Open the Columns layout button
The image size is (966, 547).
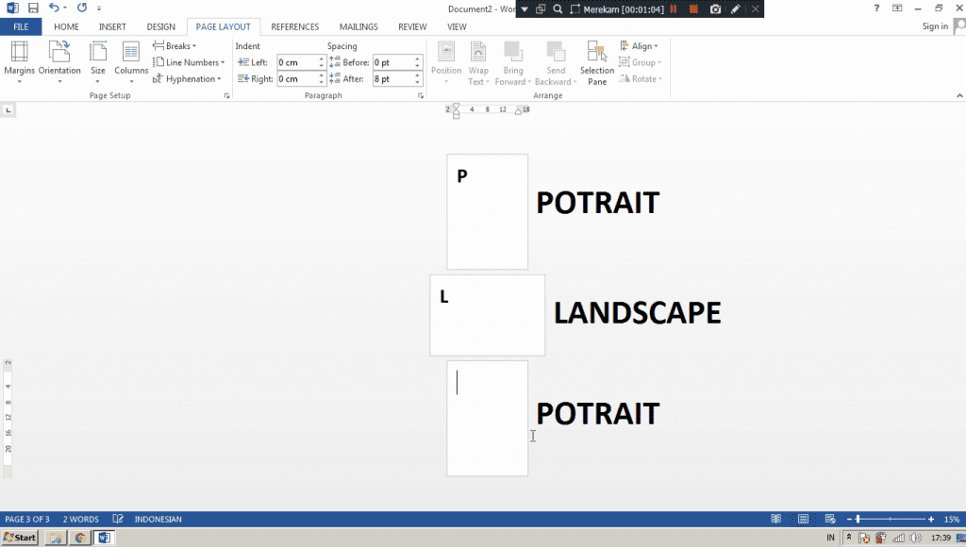(131, 61)
